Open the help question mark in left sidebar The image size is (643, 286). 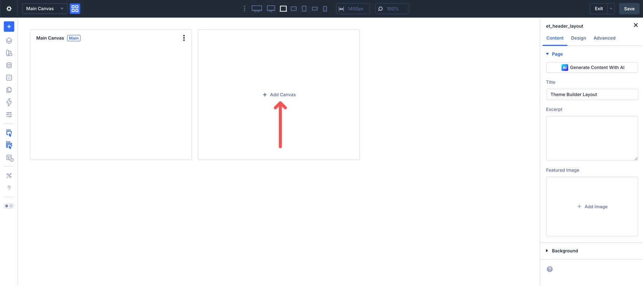(9, 188)
